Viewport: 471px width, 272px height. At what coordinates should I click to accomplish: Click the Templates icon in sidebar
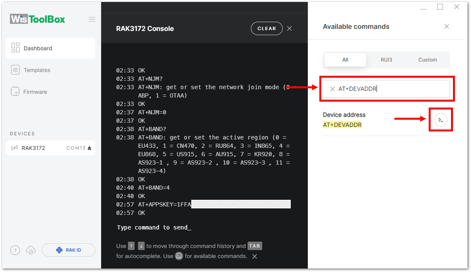[16, 70]
